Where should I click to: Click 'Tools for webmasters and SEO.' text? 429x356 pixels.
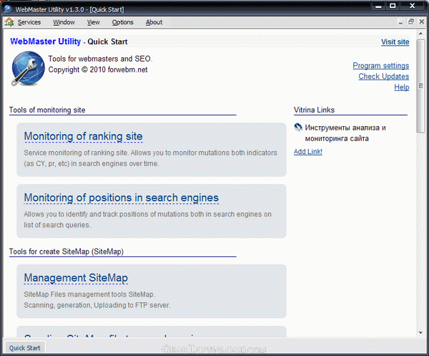click(x=100, y=59)
